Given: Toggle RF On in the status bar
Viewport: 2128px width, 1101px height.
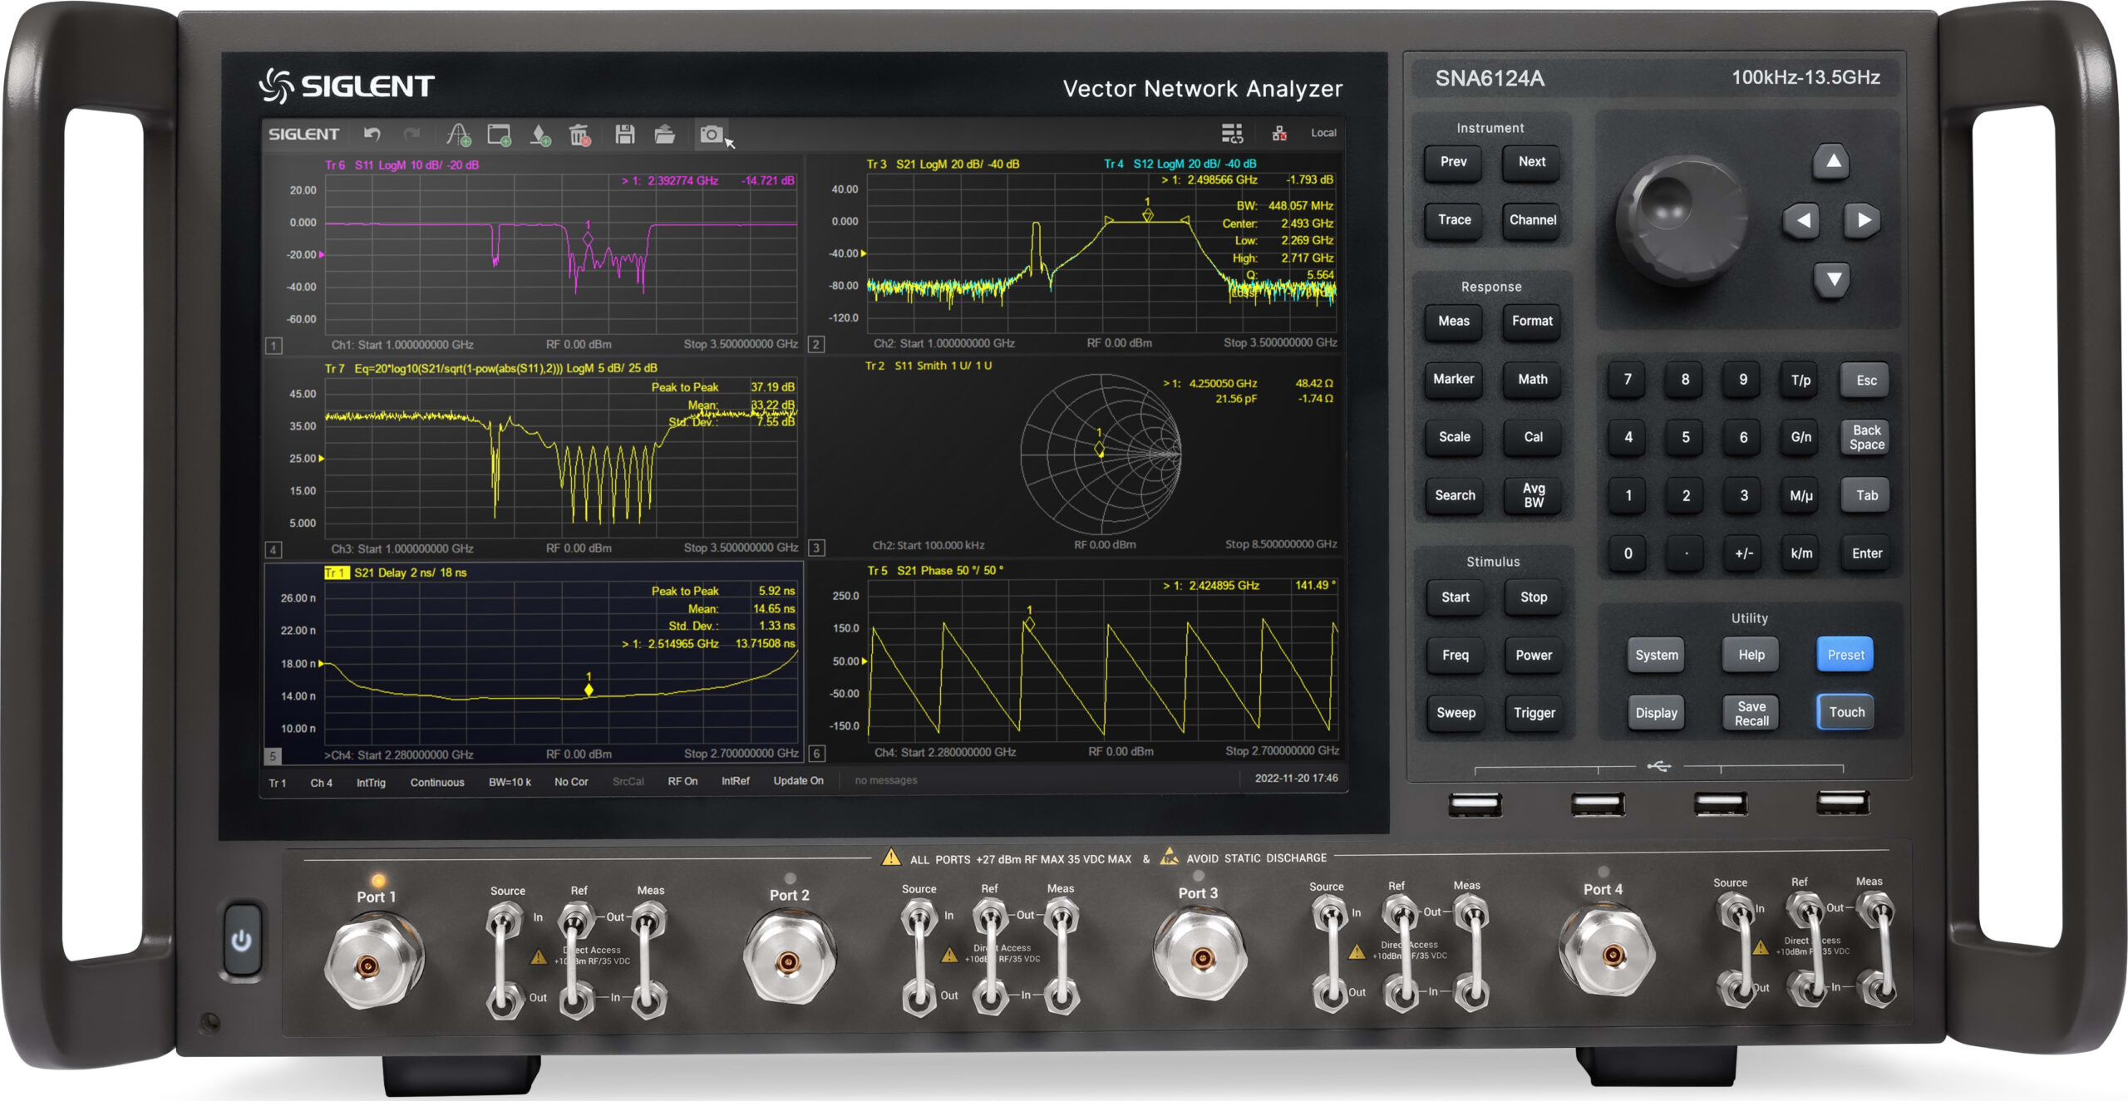Looking at the screenshot, I should (682, 781).
